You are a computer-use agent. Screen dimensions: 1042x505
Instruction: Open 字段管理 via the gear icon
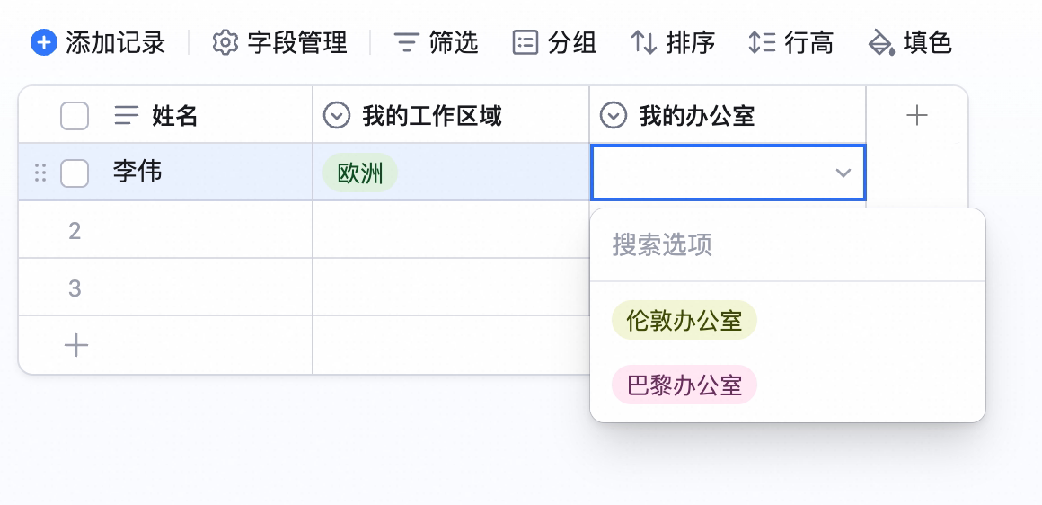pos(225,43)
